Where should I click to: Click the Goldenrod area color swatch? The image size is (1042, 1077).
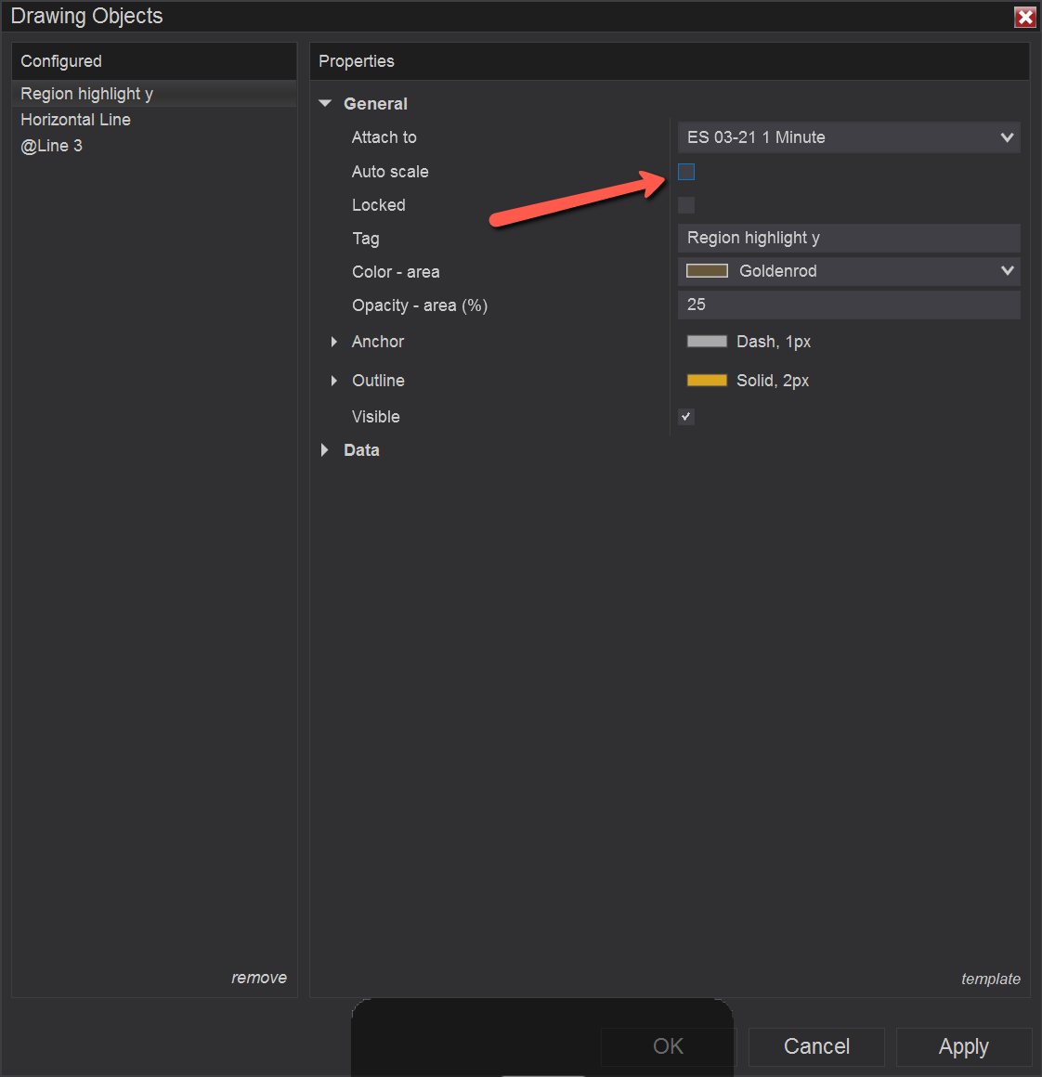pyautogui.click(x=707, y=271)
